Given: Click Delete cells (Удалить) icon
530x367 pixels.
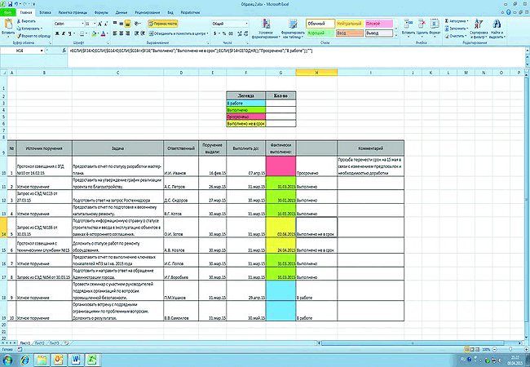Looking at the screenshot, I should (x=422, y=27).
